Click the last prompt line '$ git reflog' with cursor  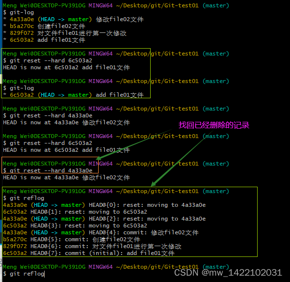pos(24,274)
